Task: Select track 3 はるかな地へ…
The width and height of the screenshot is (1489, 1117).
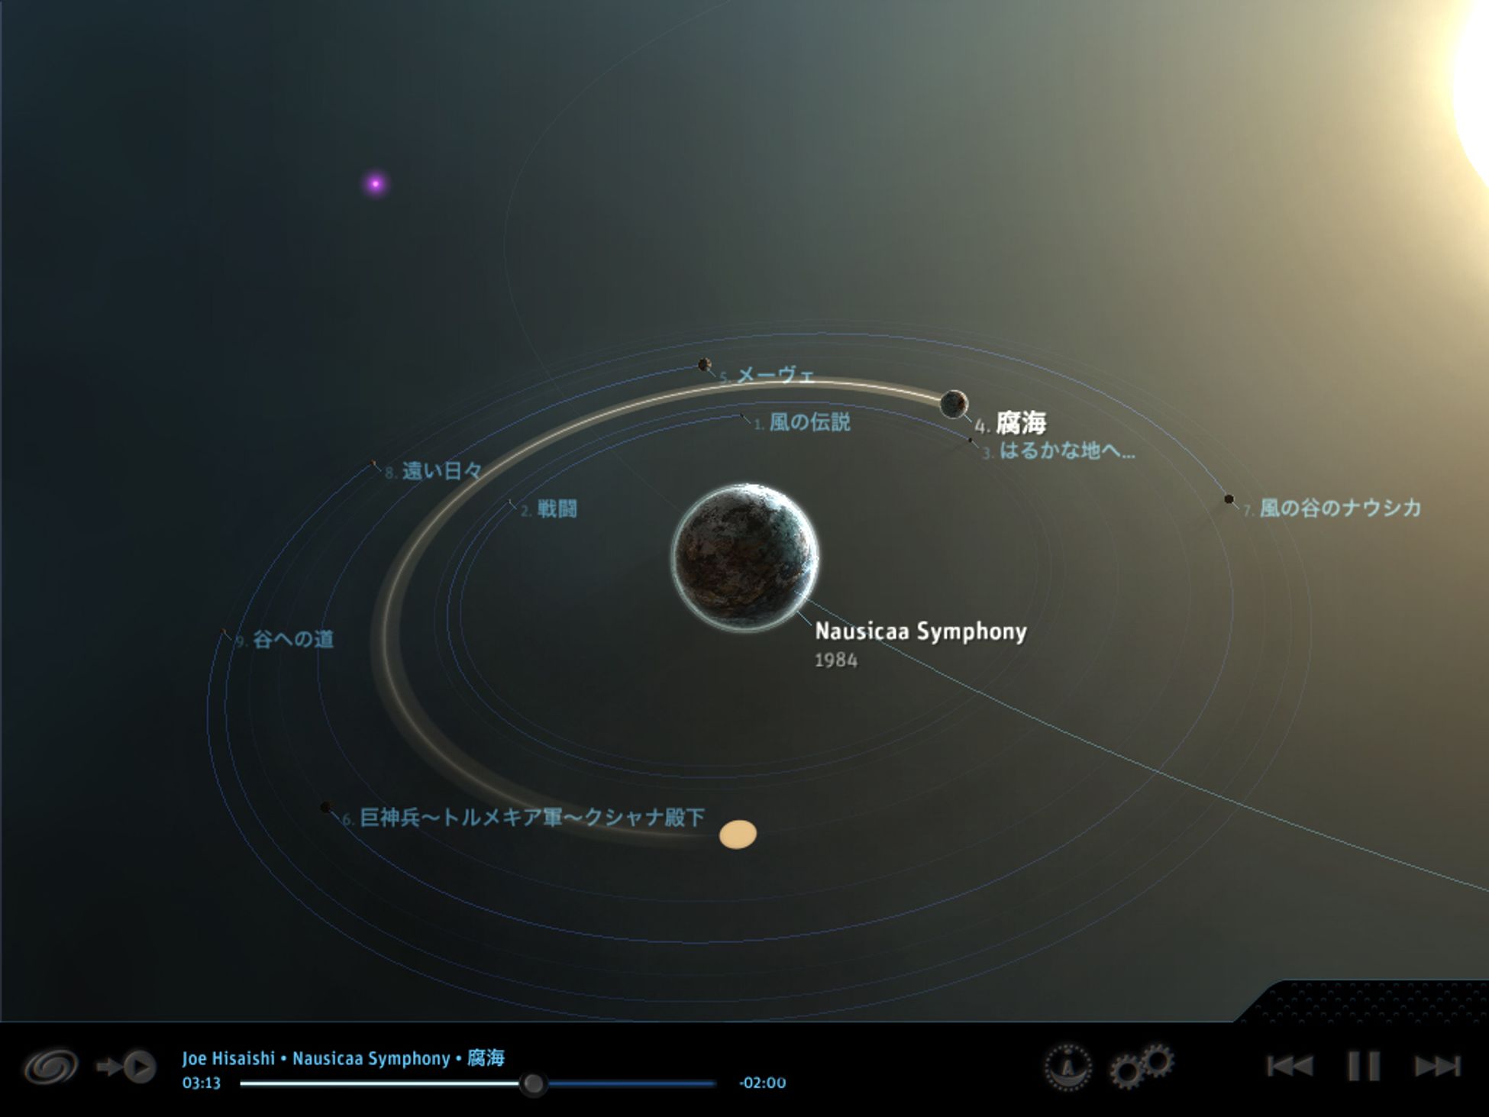Action: coord(1058,450)
